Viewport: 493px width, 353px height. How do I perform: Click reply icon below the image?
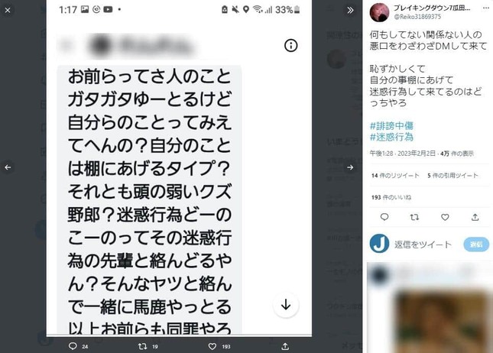pyautogui.click(x=73, y=346)
